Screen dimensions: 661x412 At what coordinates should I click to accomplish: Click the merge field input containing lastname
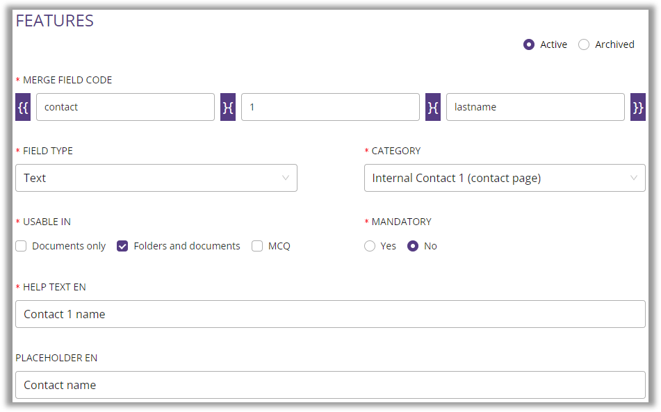click(535, 107)
